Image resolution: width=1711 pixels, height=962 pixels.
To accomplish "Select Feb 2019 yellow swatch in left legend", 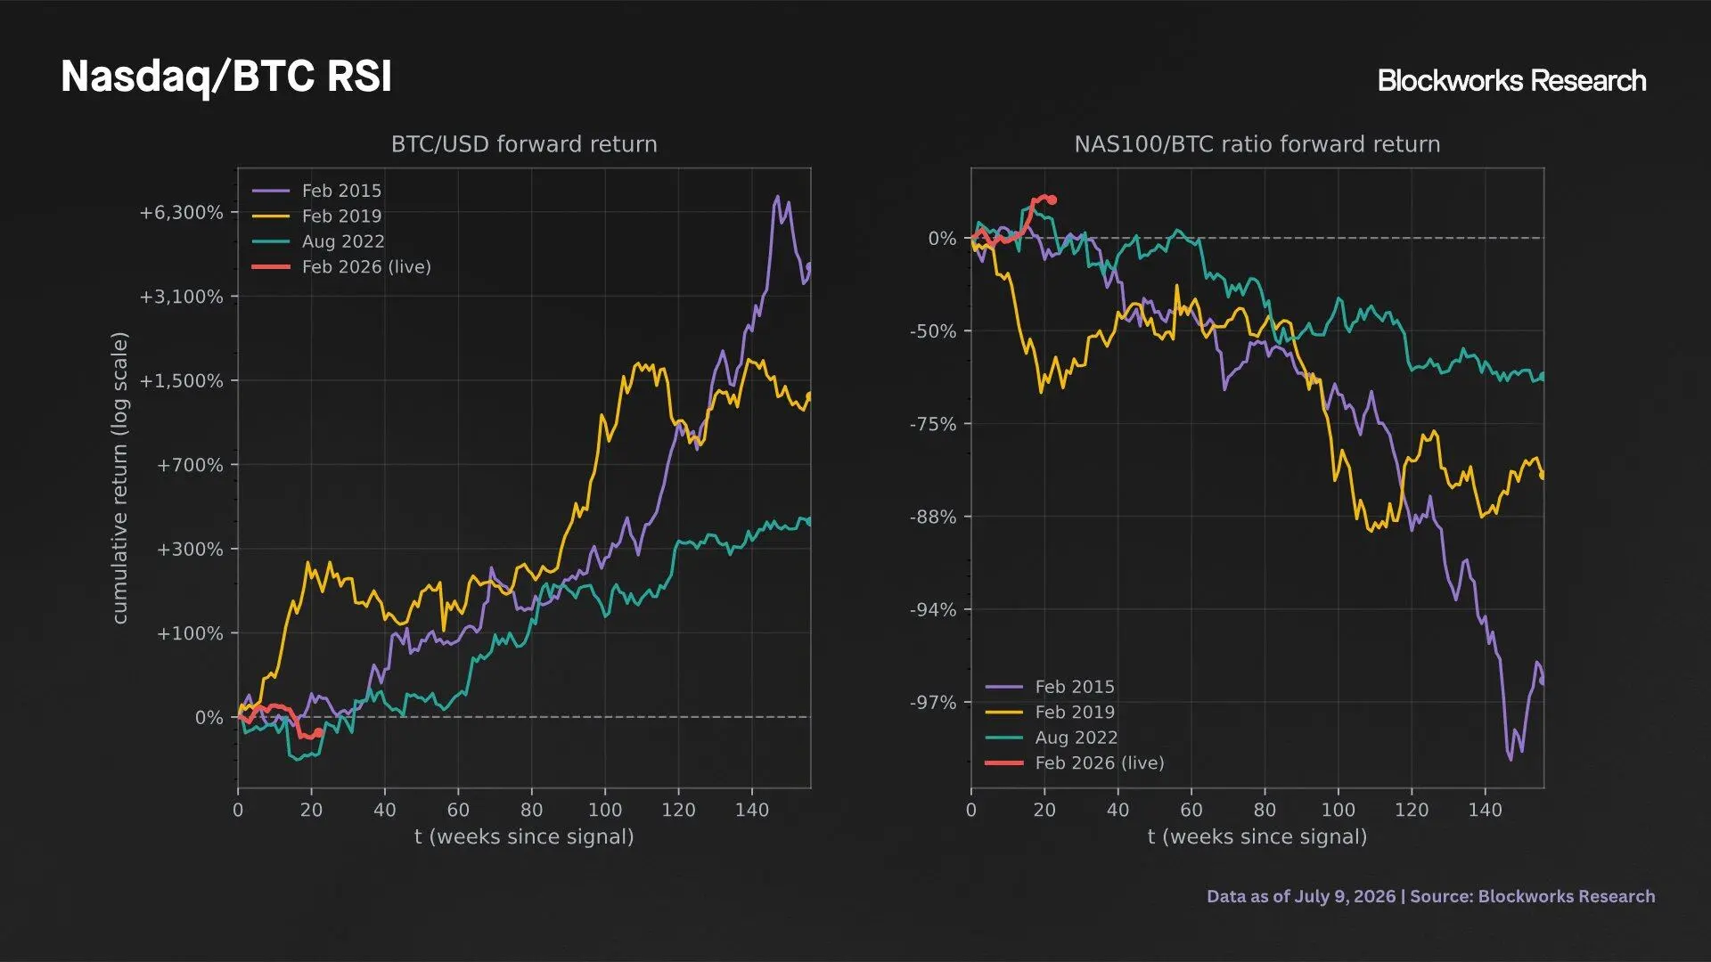I will click(271, 216).
